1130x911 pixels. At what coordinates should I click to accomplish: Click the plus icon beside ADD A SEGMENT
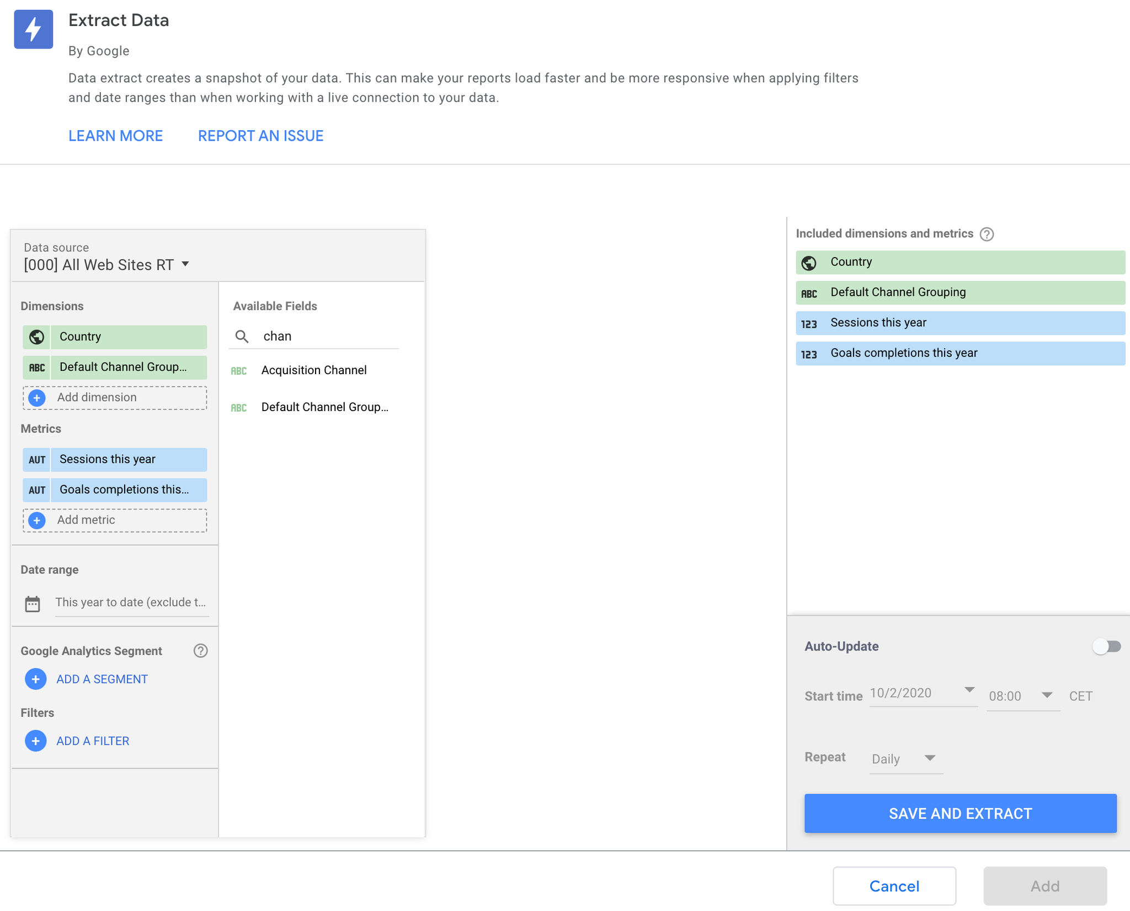pyautogui.click(x=35, y=679)
